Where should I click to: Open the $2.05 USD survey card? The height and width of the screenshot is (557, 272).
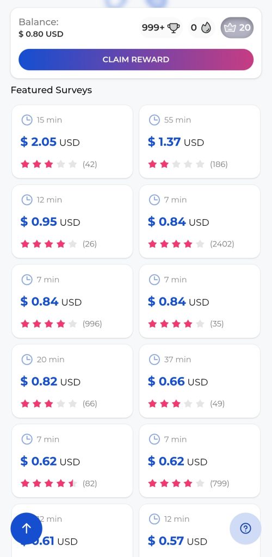(x=72, y=141)
